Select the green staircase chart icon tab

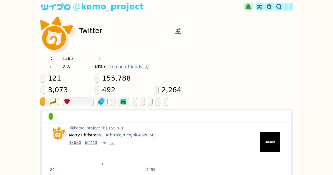tap(54, 102)
